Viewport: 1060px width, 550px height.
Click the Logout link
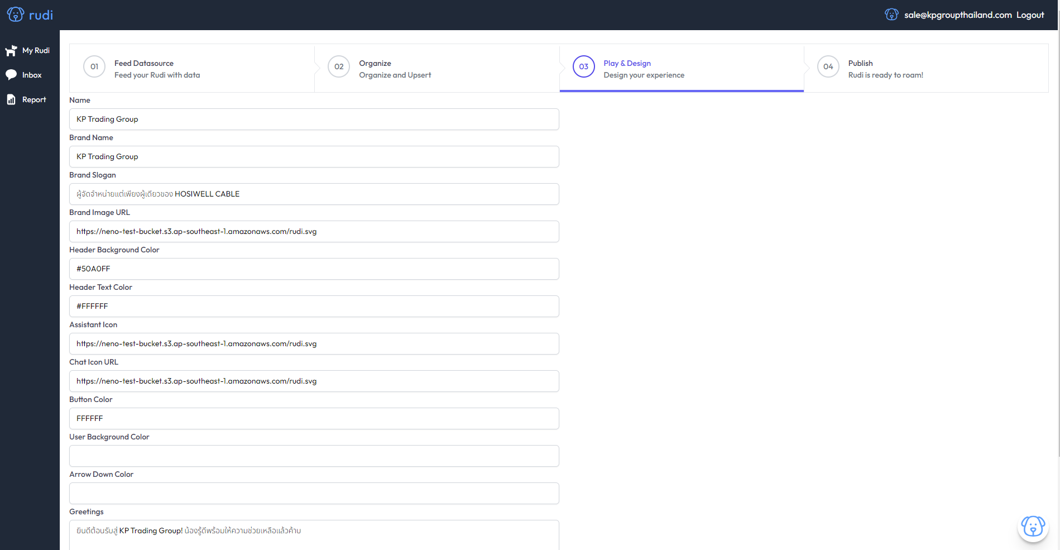(1030, 15)
